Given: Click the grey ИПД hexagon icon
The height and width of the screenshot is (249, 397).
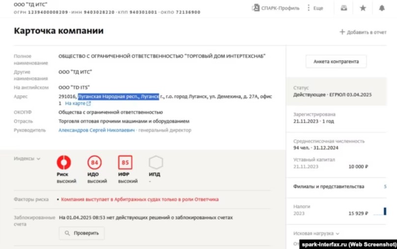Looking at the screenshot, I should point(156,163).
